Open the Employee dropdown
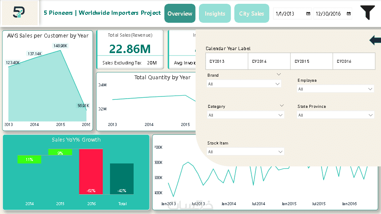 [335, 89]
